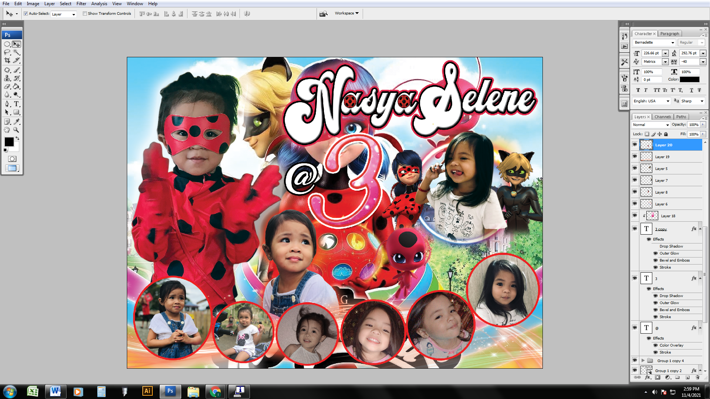Switch to the Channels tab
Viewport: 710px width, 399px height.
point(663,117)
